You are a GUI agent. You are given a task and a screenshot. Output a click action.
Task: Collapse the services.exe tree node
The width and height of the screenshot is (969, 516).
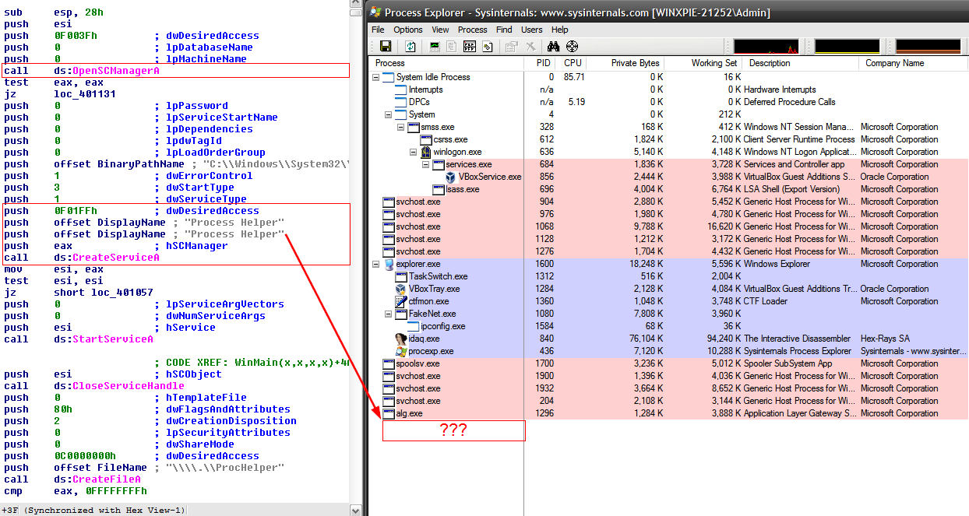[426, 164]
